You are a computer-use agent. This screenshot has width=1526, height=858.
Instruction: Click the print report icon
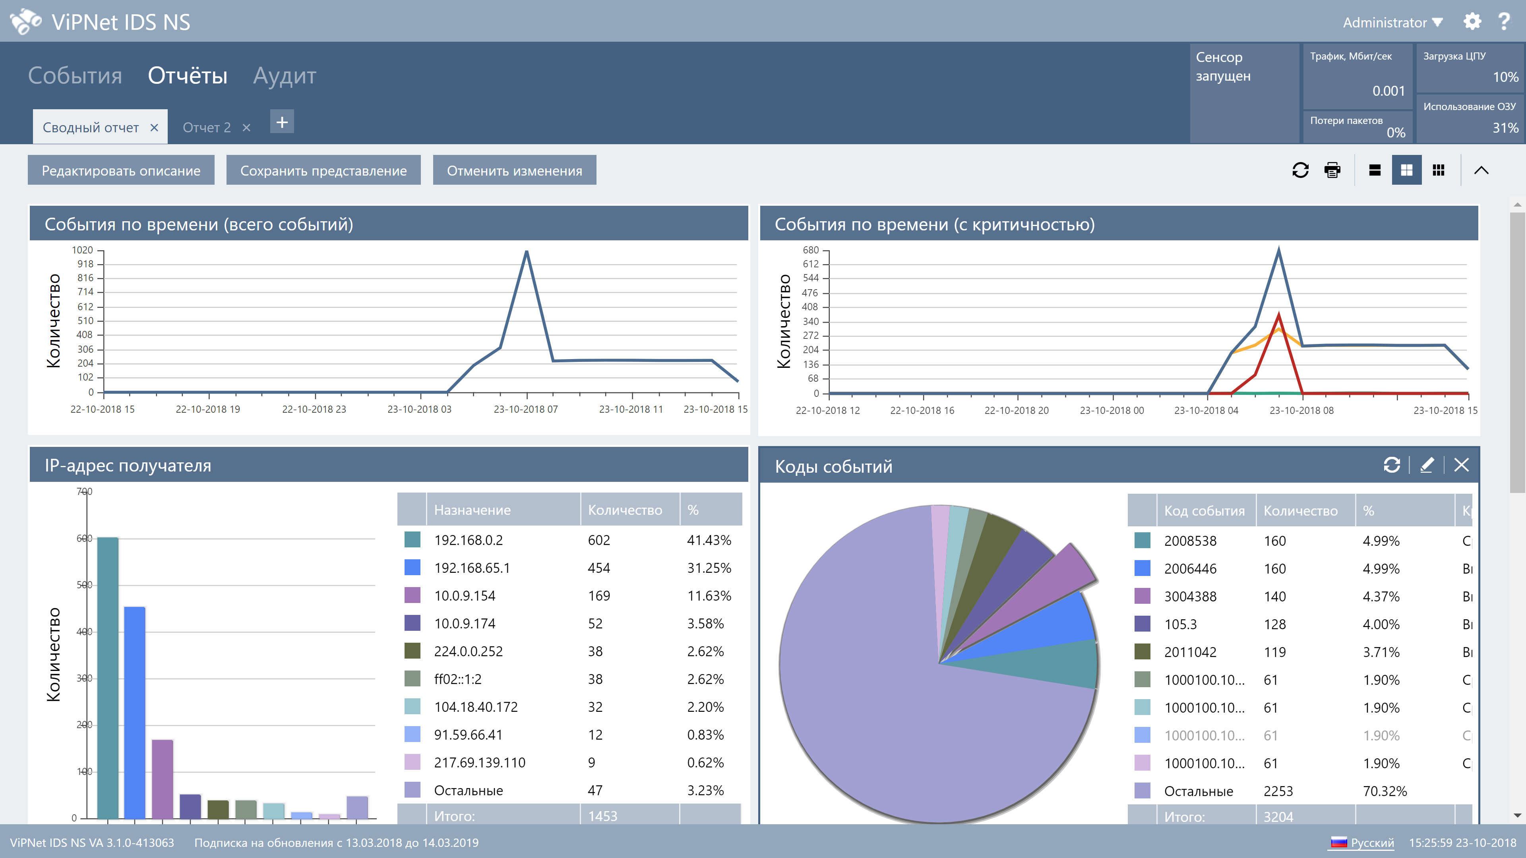1332,170
